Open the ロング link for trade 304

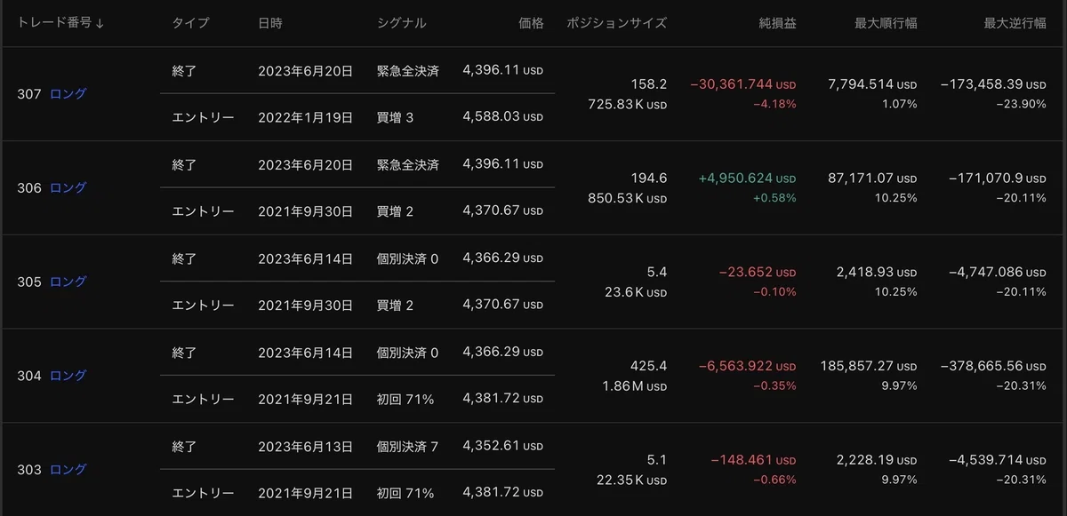68,376
